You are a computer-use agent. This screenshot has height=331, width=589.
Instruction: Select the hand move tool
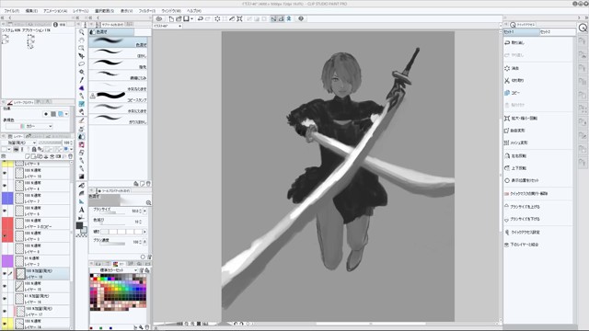(82, 40)
